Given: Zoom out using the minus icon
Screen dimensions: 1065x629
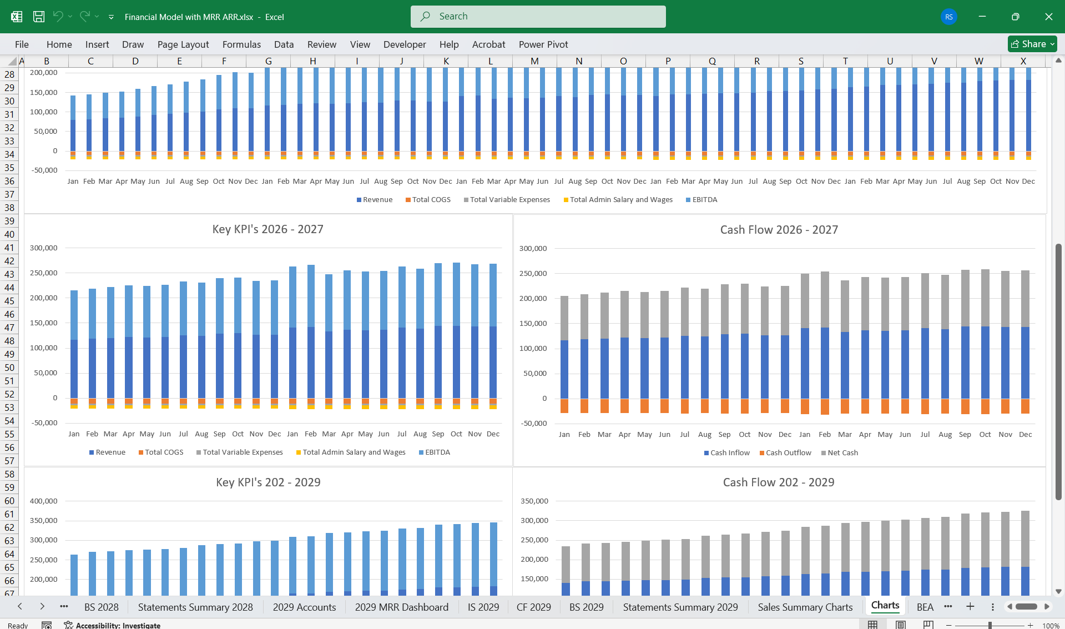Looking at the screenshot, I should pyautogui.click(x=948, y=625).
